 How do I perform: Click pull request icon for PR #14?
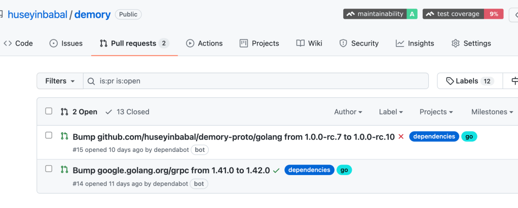[x=64, y=170]
